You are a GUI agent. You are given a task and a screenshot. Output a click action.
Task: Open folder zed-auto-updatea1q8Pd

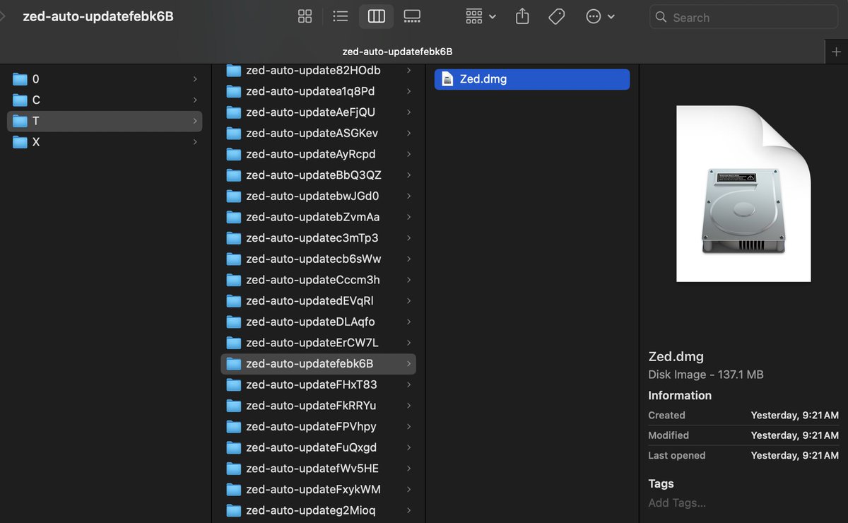tap(318, 91)
